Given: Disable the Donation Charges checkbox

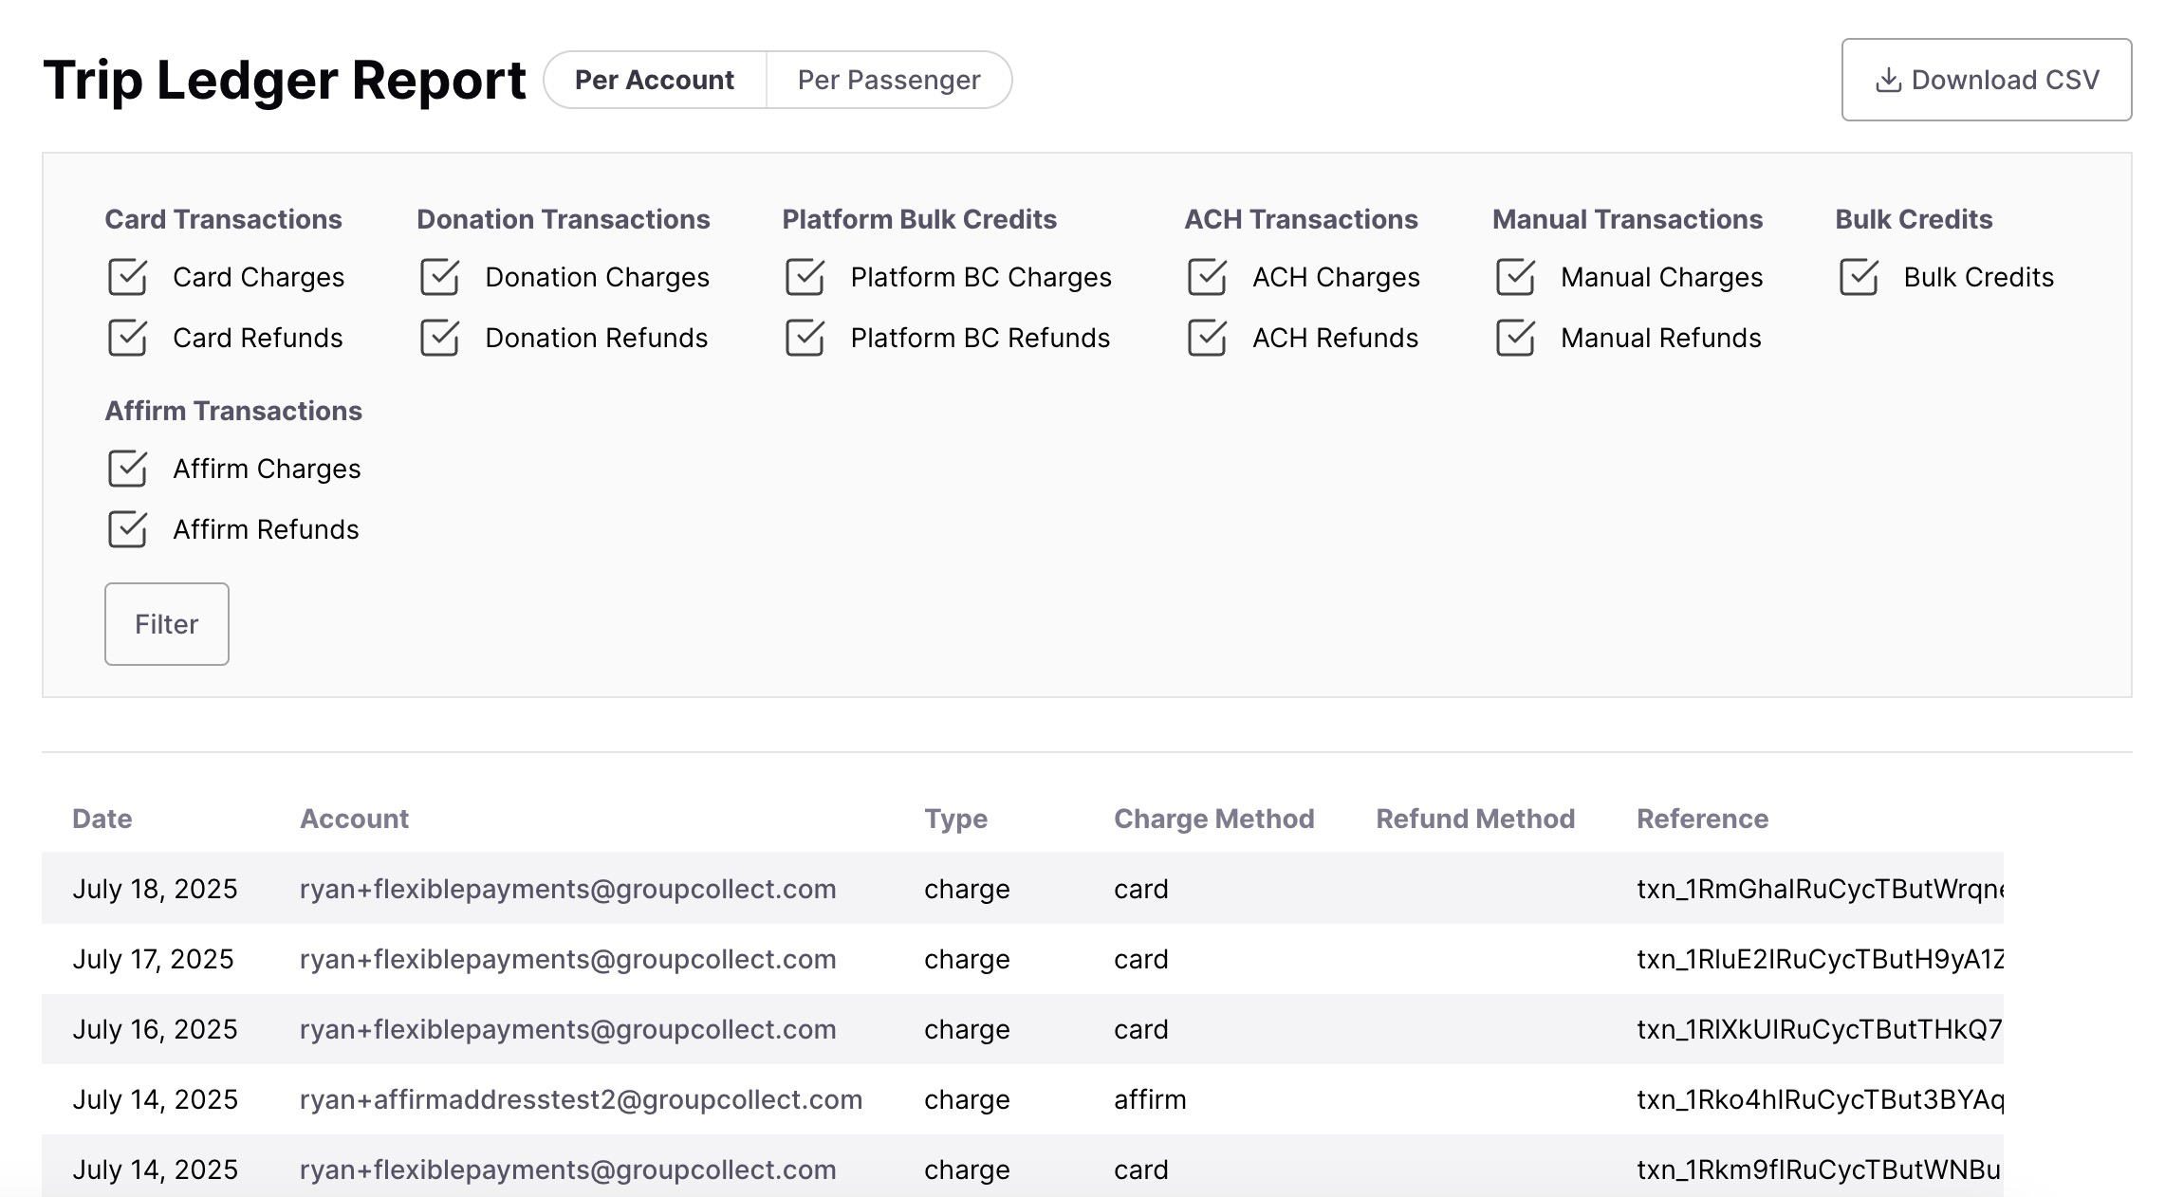Looking at the screenshot, I should 439,277.
